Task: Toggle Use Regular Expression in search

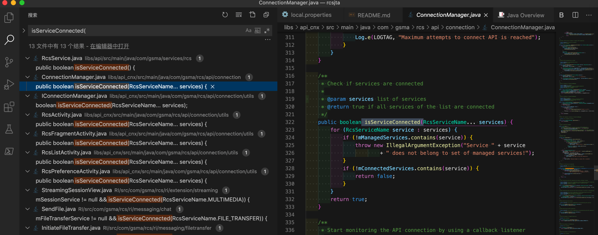Action: click(x=267, y=31)
